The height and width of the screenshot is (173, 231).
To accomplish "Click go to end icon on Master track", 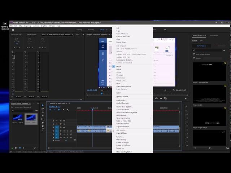I will (x=75, y=140).
